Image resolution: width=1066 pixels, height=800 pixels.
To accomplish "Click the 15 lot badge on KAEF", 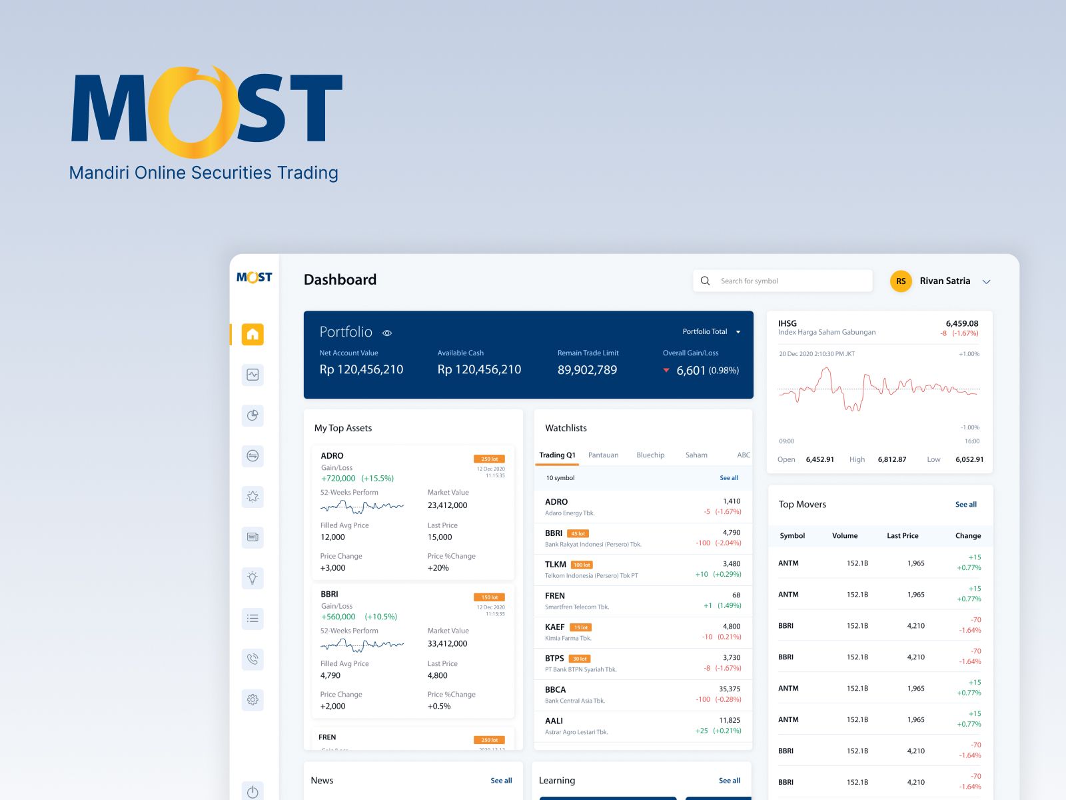I will pyautogui.click(x=581, y=627).
